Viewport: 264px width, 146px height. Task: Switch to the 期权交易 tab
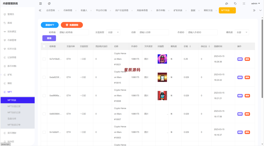(x=208, y=10)
